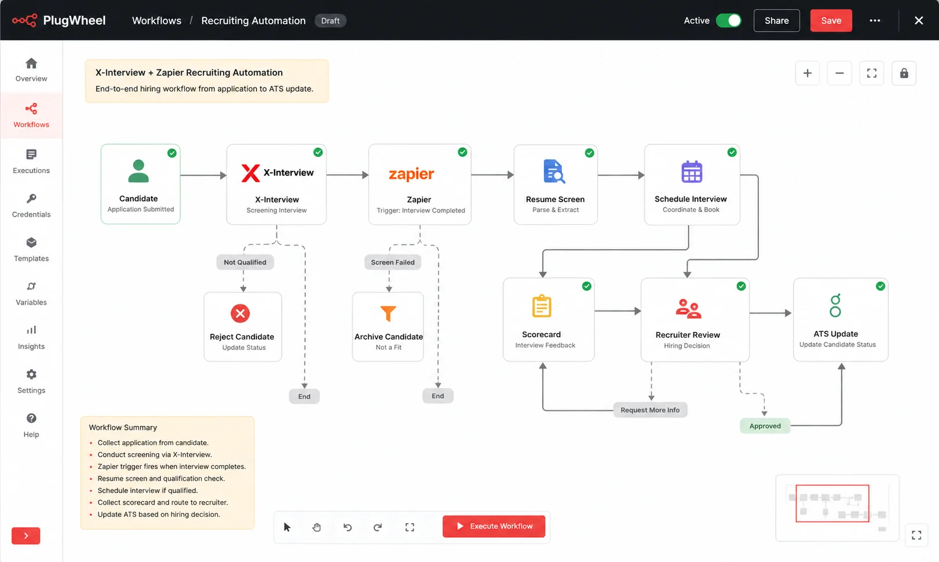
Task: Select the ATS Update node
Action: (841, 320)
